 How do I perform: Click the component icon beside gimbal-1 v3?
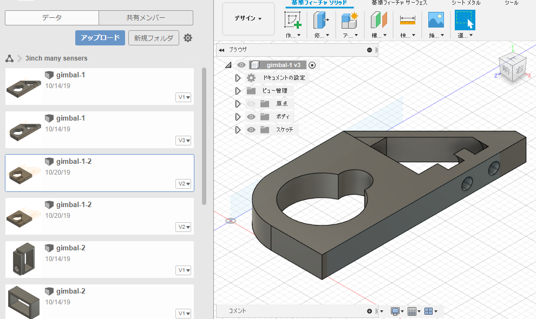255,65
